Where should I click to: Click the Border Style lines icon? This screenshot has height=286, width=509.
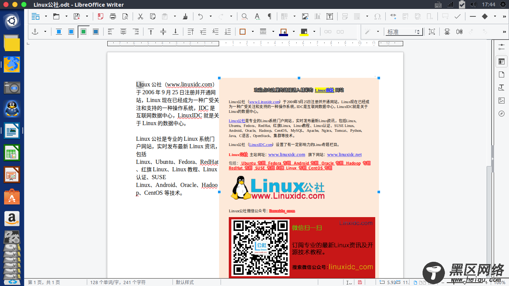click(x=263, y=32)
